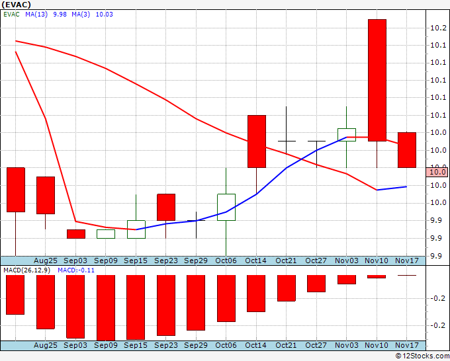Click the Aug25 date on MACD axis
Image resolution: width=450 pixels, height=361 pixels.
[46, 345]
